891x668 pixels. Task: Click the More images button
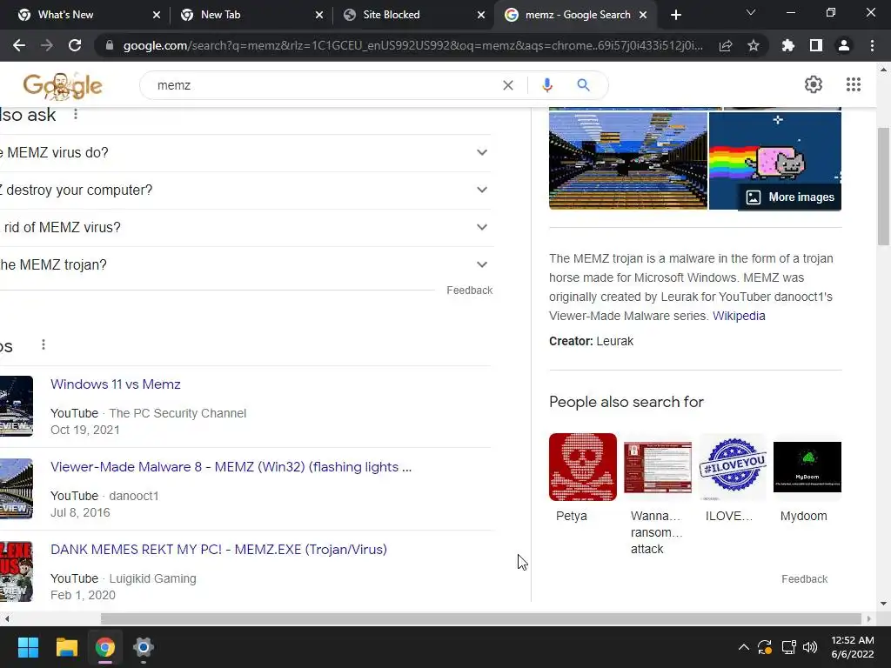click(x=790, y=197)
